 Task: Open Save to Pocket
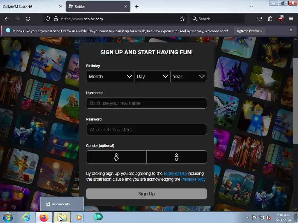pyautogui.click(x=259, y=19)
